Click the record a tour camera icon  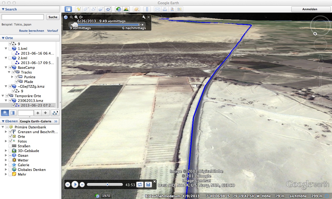click(x=108, y=9)
